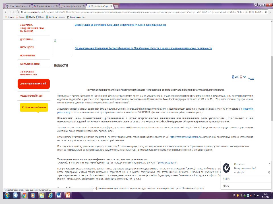Open Перечнем работ и услуг link
This screenshot has width=273, height=204.
tap(248, 109)
